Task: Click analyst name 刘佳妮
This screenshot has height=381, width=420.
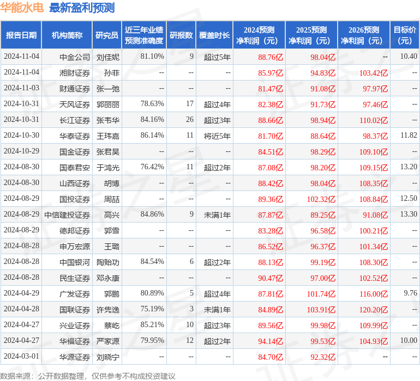Action: point(107,57)
